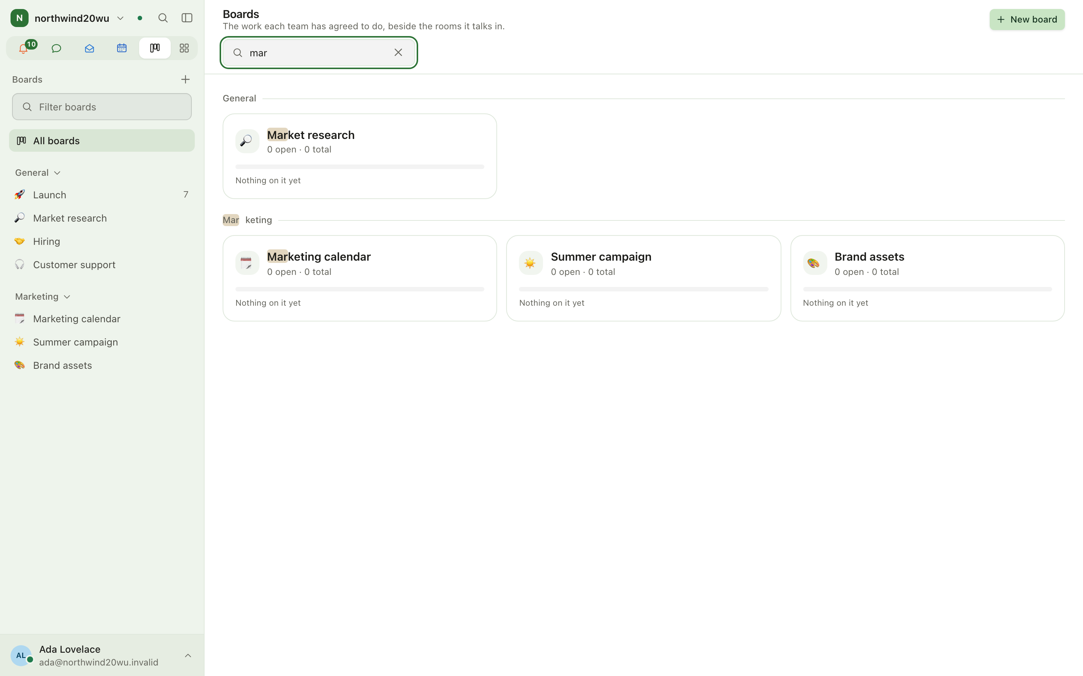Open the Brand assets board card
The width and height of the screenshot is (1083, 676).
pyautogui.click(x=927, y=278)
